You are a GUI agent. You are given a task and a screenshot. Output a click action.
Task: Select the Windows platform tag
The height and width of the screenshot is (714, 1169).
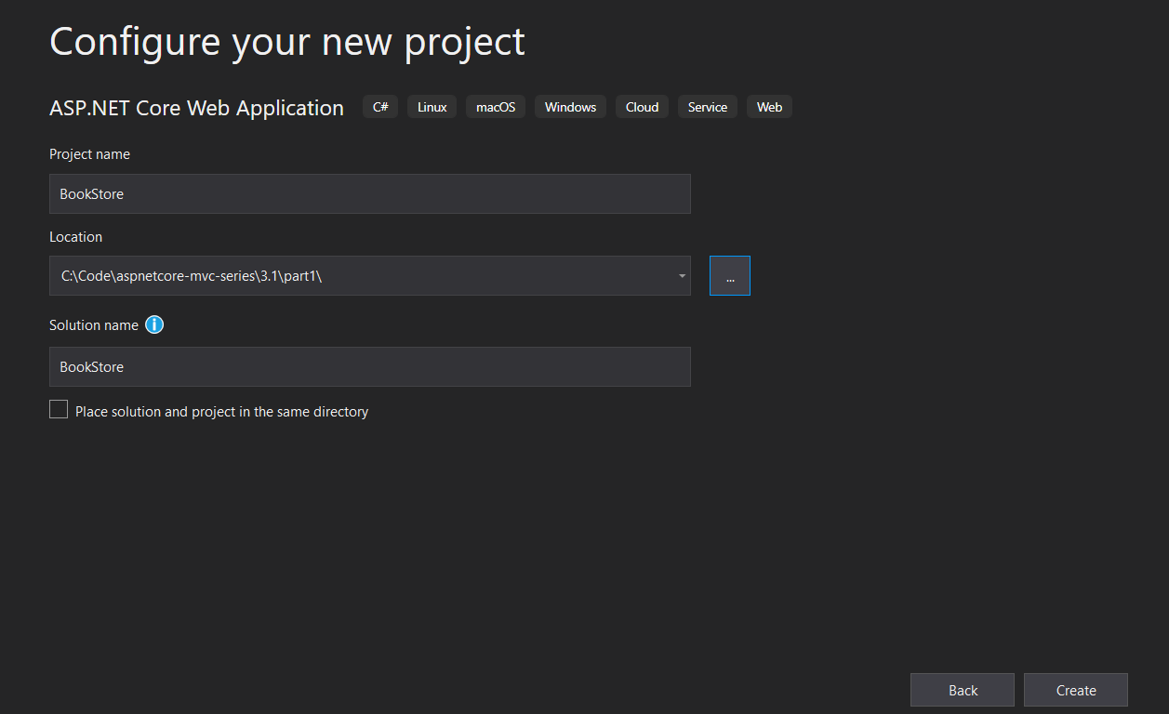click(x=570, y=107)
